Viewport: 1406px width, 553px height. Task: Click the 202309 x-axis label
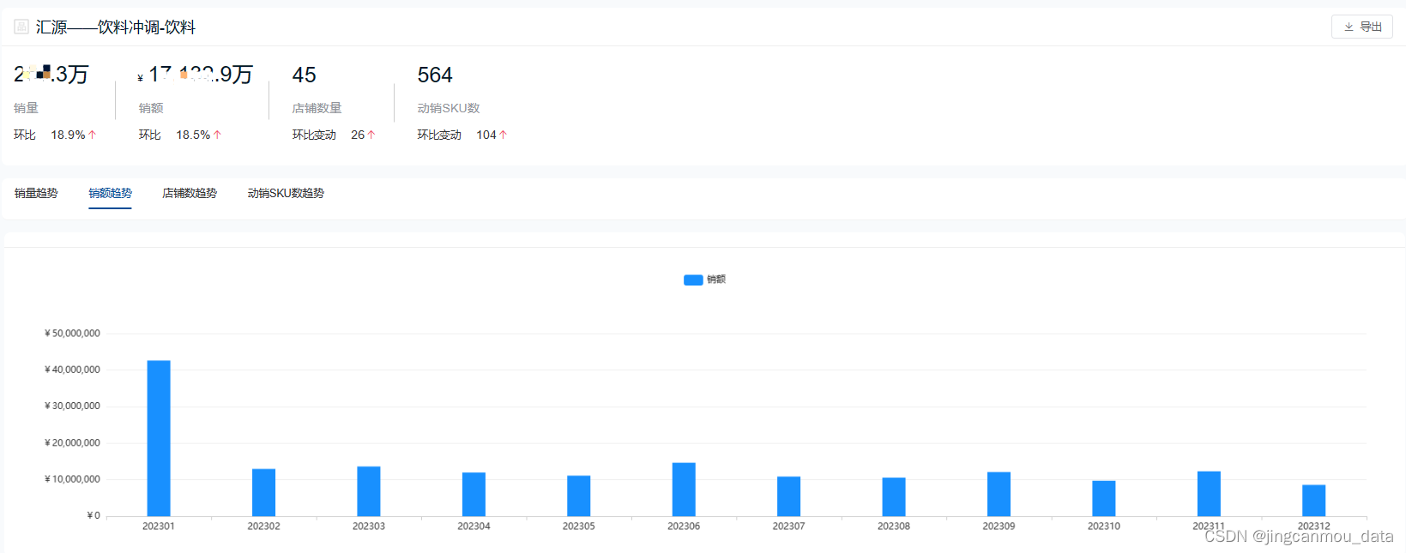coord(999,526)
